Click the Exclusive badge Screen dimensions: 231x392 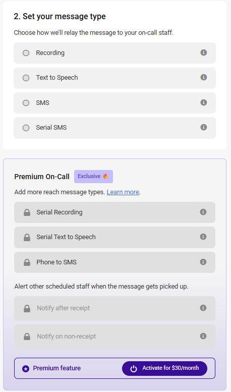pos(93,177)
